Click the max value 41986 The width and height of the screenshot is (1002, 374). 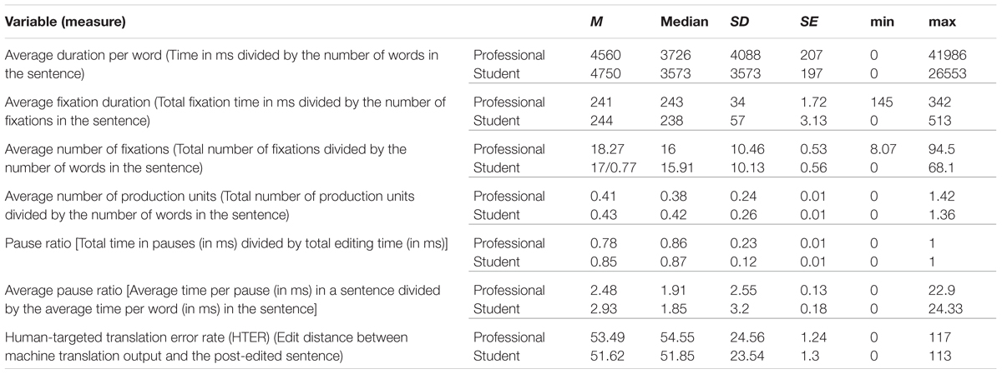(x=947, y=55)
